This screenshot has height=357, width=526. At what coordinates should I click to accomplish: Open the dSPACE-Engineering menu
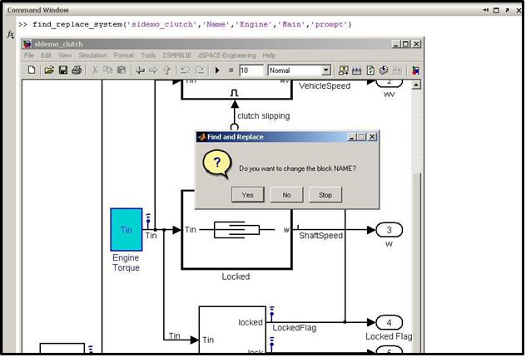coord(227,55)
